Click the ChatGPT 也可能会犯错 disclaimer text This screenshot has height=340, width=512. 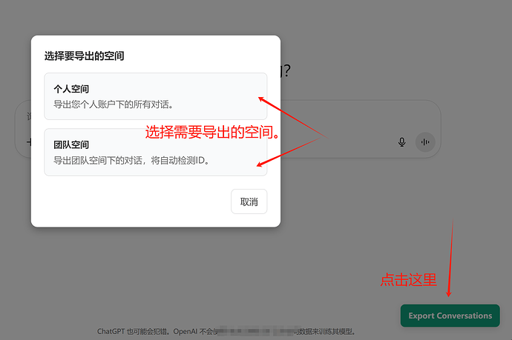tap(226, 332)
